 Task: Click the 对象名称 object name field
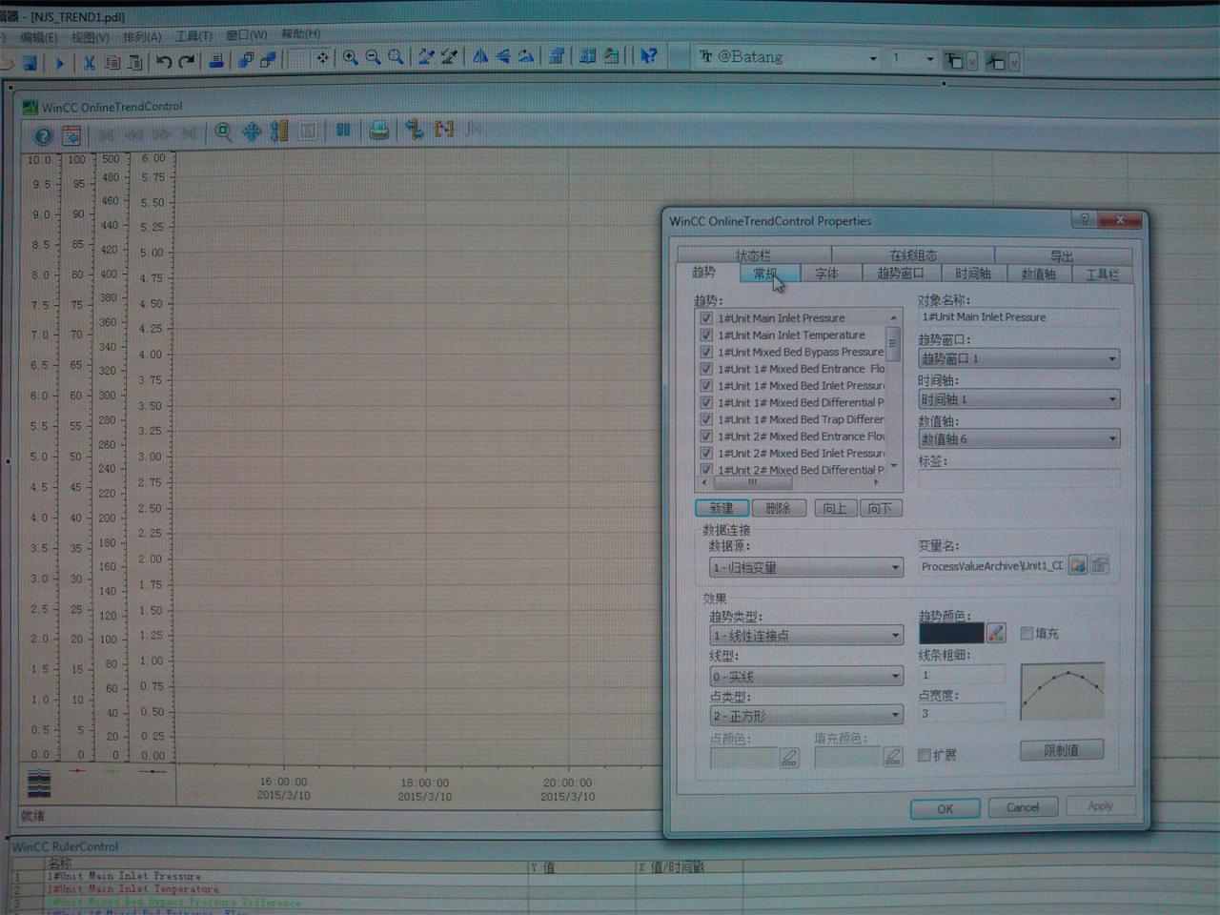(x=1019, y=317)
